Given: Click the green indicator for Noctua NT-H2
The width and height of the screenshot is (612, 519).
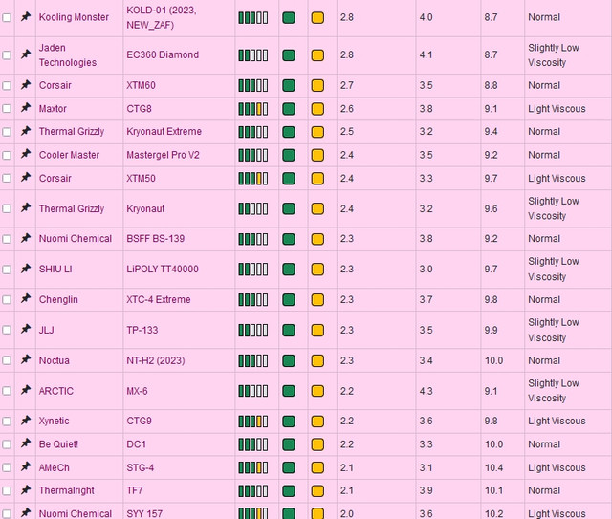Looking at the screenshot, I should [289, 360].
